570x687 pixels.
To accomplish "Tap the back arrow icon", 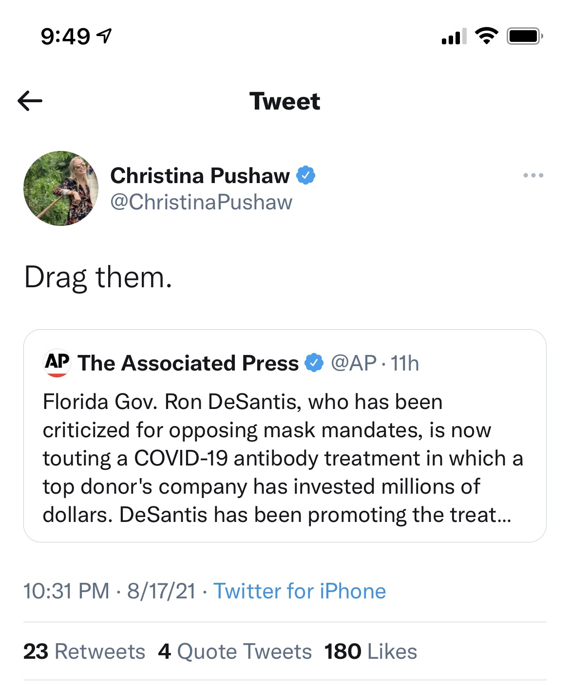I will 30,101.
